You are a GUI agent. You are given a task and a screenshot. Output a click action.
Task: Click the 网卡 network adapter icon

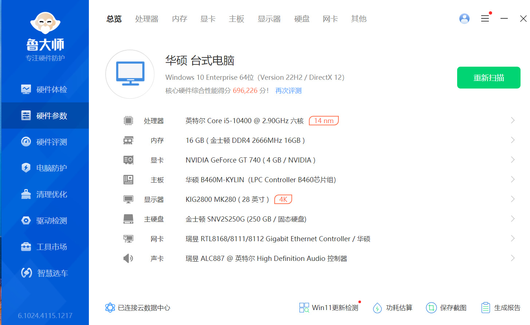click(128, 239)
